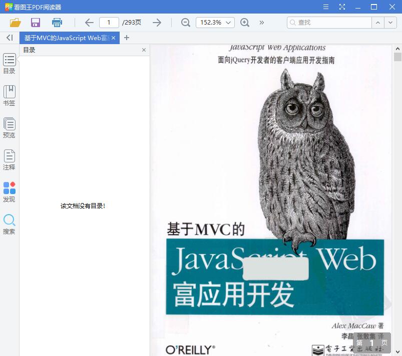Collapse the sidebar with the left arrow toggle

click(10, 38)
